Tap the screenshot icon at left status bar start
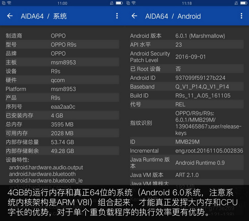Viewport: 249px width, 221px height. pyautogui.click(x=4, y=3)
